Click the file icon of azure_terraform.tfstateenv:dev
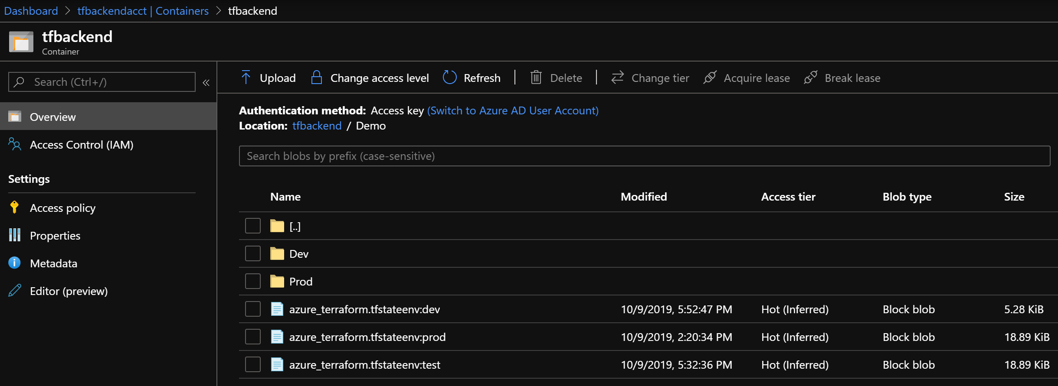The height and width of the screenshot is (386, 1058). (277, 309)
